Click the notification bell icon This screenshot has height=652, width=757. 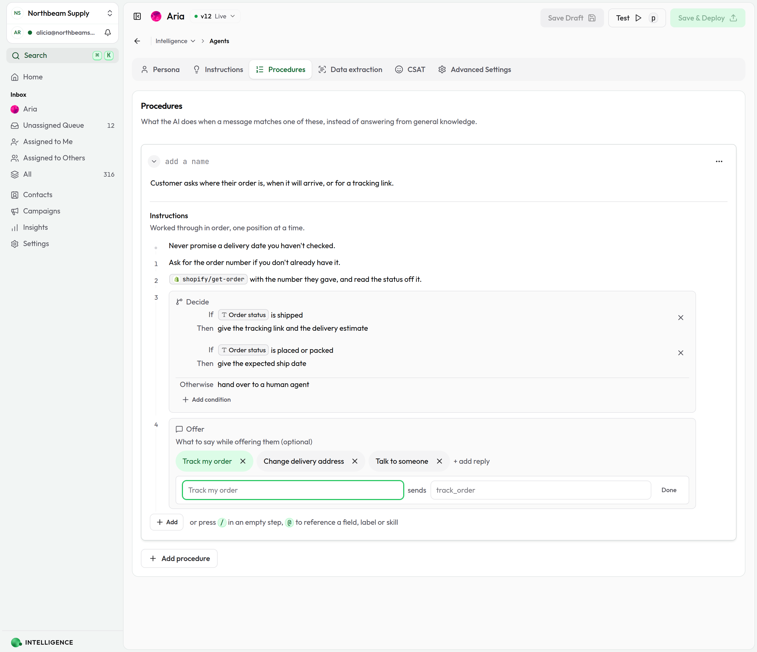(108, 33)
